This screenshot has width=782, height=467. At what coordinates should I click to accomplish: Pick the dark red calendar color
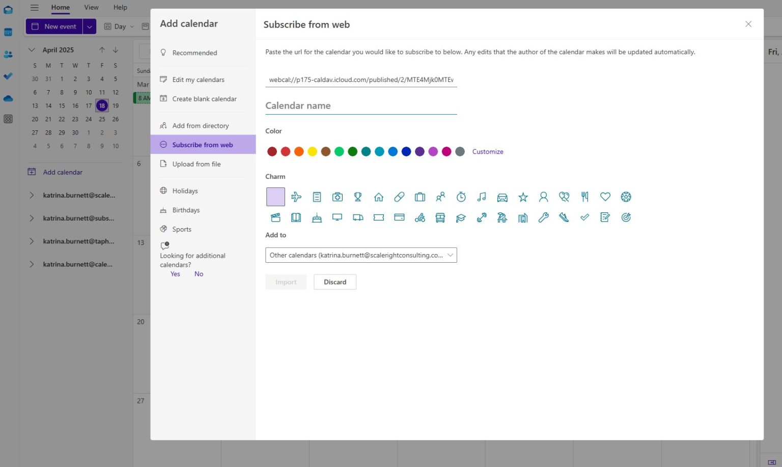coord(272,151)
